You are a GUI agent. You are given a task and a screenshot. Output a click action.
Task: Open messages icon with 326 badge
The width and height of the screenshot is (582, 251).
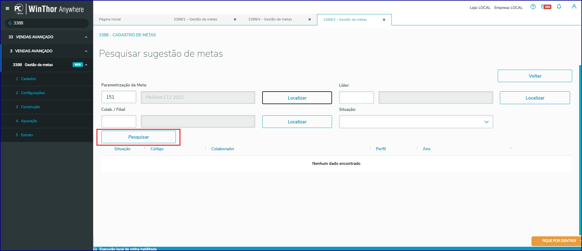pyautogui.click(x=546, y=7)
